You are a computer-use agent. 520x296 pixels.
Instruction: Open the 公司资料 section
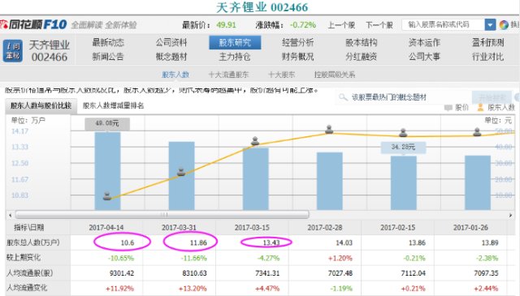point(171,42)
